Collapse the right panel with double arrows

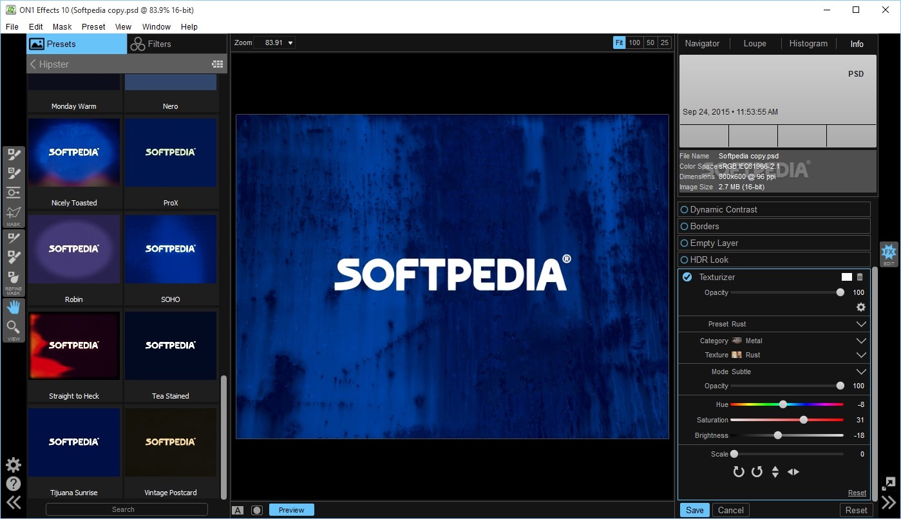tap(889, 503)
